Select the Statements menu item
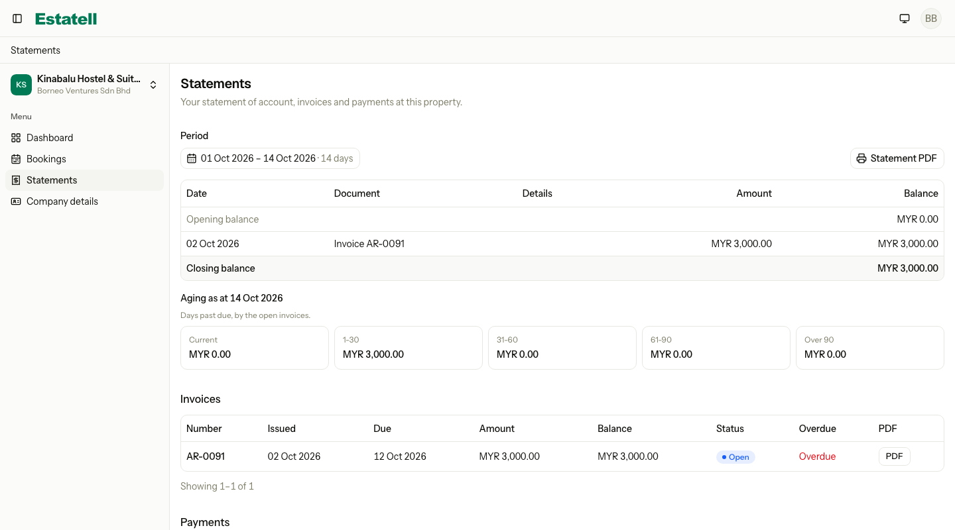Screen dimensions: 955x530 pyautogui.click(x=84, y=180)
